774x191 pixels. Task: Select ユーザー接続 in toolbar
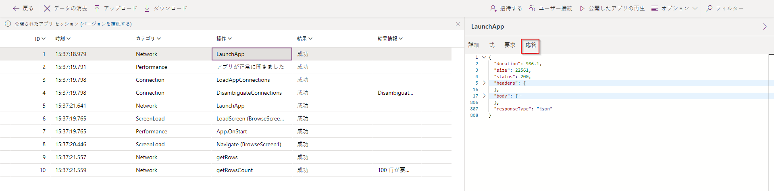pyautogui.click(x=551, y=8)
